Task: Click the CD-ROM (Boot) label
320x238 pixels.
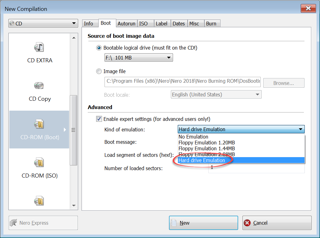Action: click(40, 137)
